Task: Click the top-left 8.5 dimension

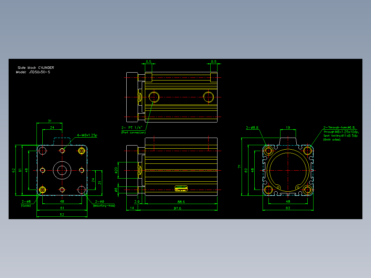Action: [x=148, y=62]
